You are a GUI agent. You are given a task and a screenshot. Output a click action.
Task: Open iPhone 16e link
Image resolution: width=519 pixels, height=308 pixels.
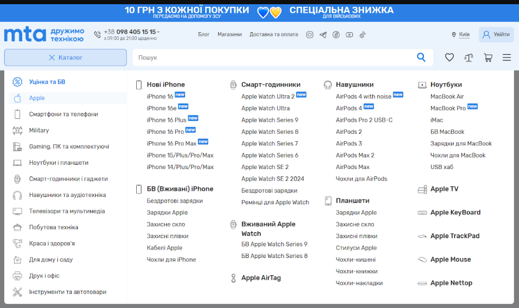point(161,108)
